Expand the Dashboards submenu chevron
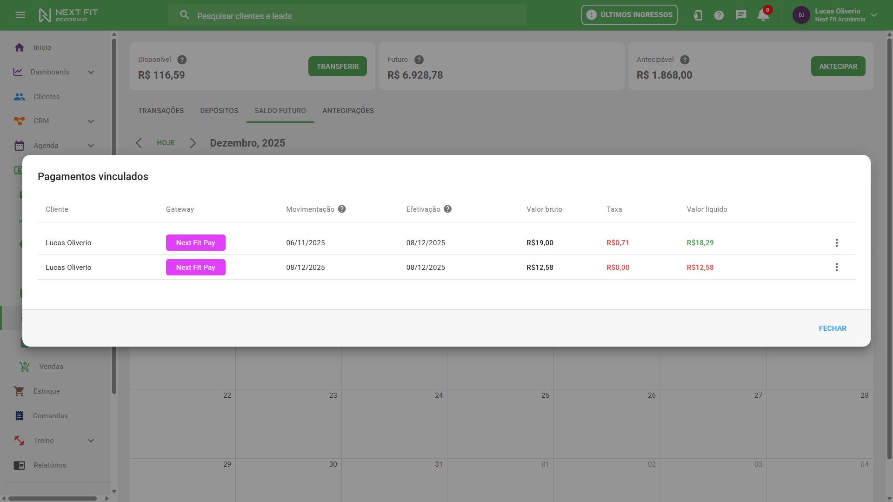 [x=91, y=72]
